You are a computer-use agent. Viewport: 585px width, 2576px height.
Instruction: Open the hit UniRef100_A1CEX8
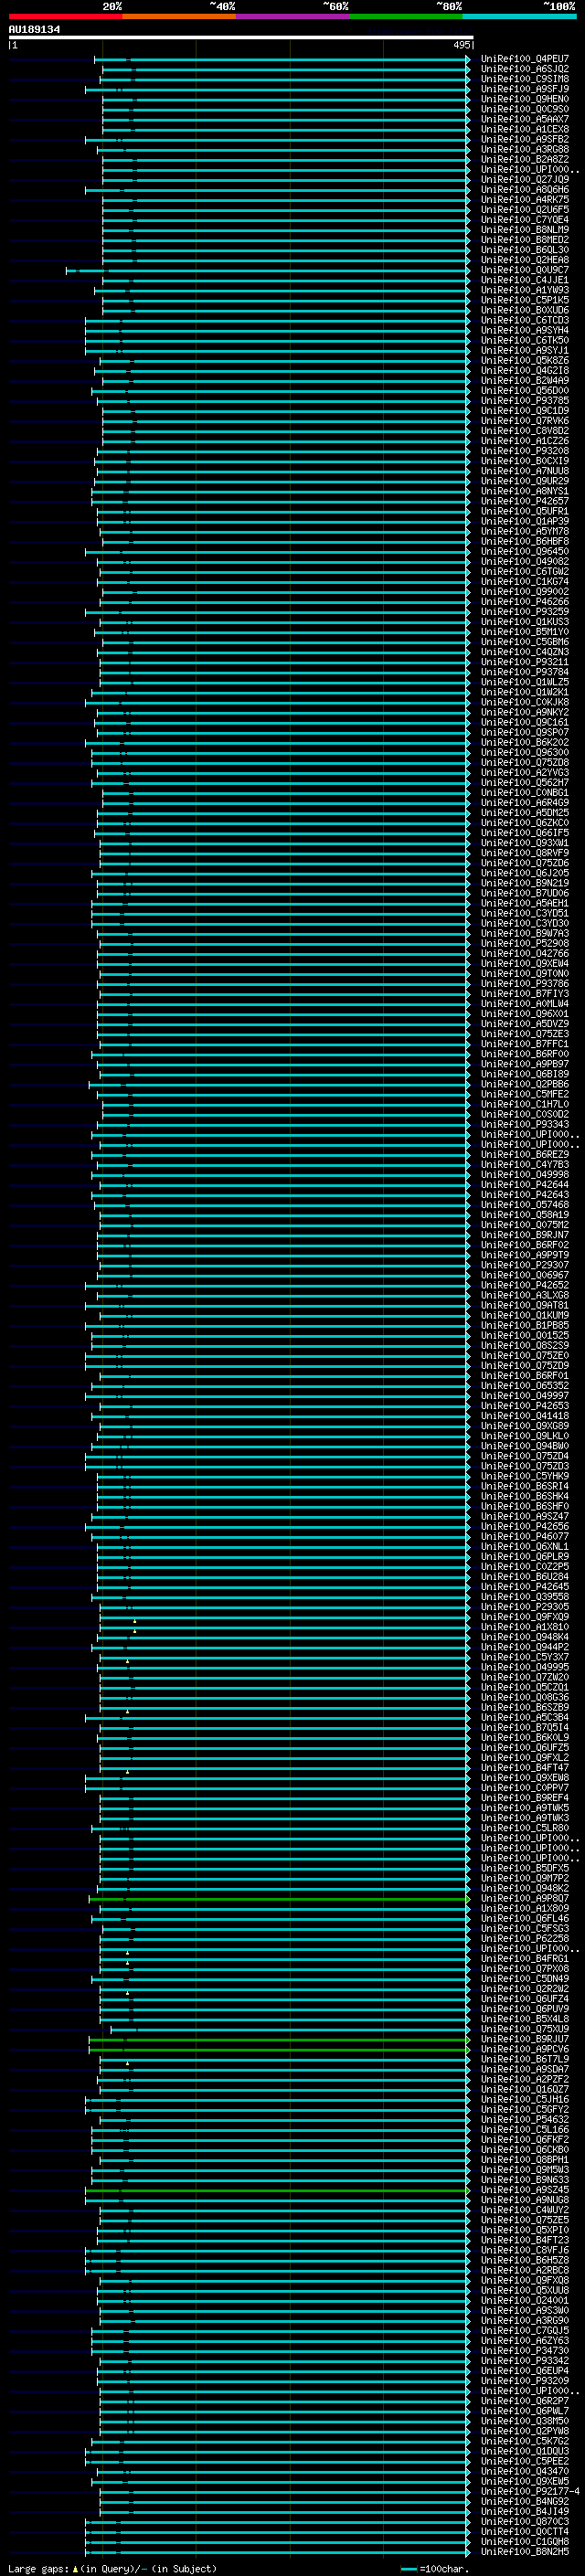click(x=525, y=129)
